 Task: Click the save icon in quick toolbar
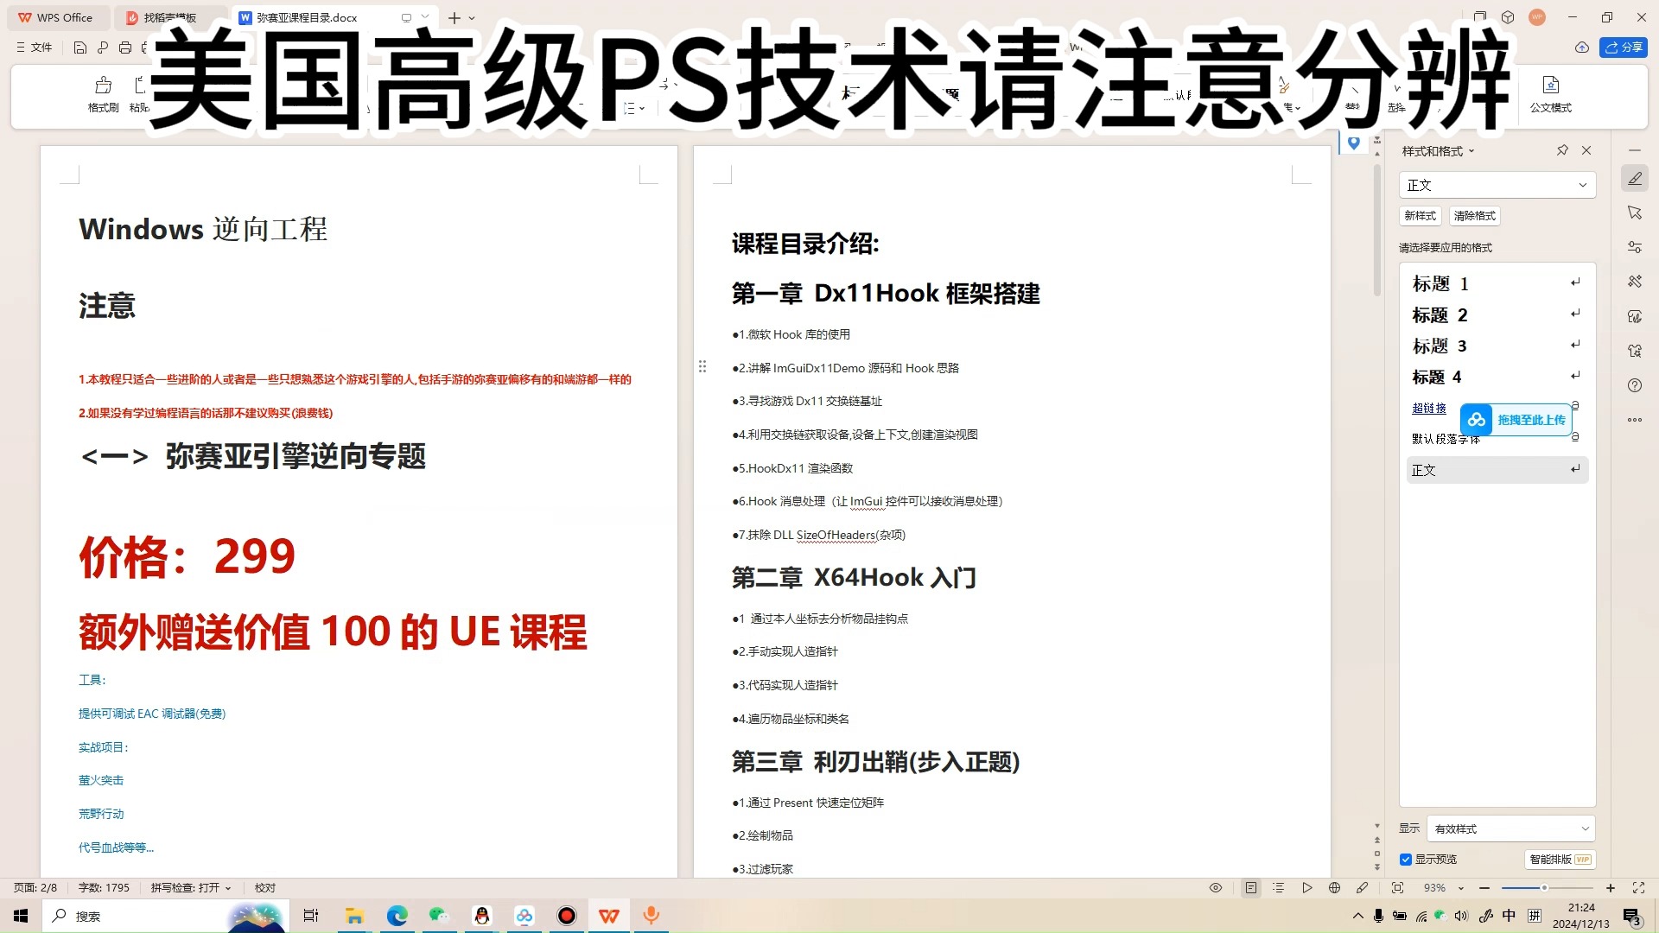(80, 48)
